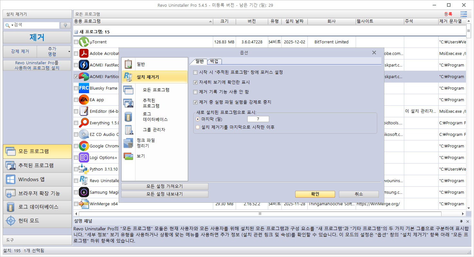Toggle 자세히 보기에 확인란 표시 checkbox
The height and width of the screenshot is (257, 474).
(195, 83)
